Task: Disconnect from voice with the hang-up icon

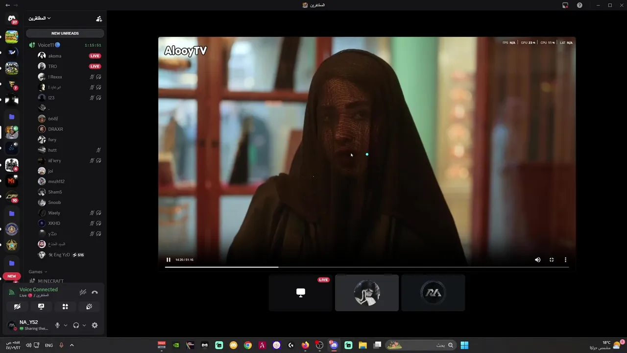Action: click(95, 292)
